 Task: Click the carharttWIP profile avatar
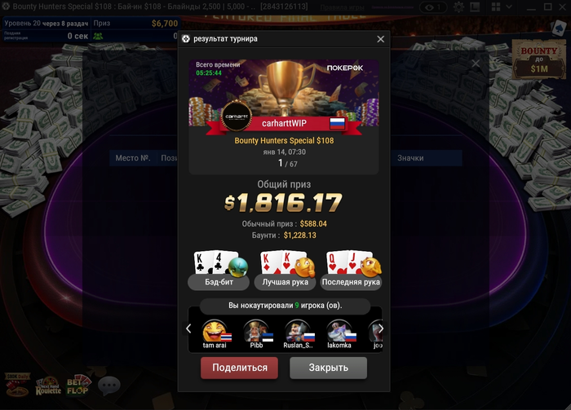tap(237, 117)
